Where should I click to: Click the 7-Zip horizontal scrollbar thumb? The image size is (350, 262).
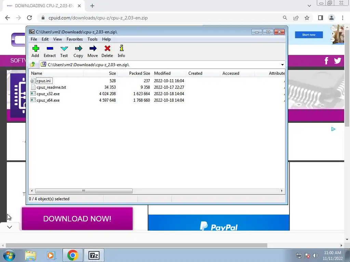click(x=84, y=191)
